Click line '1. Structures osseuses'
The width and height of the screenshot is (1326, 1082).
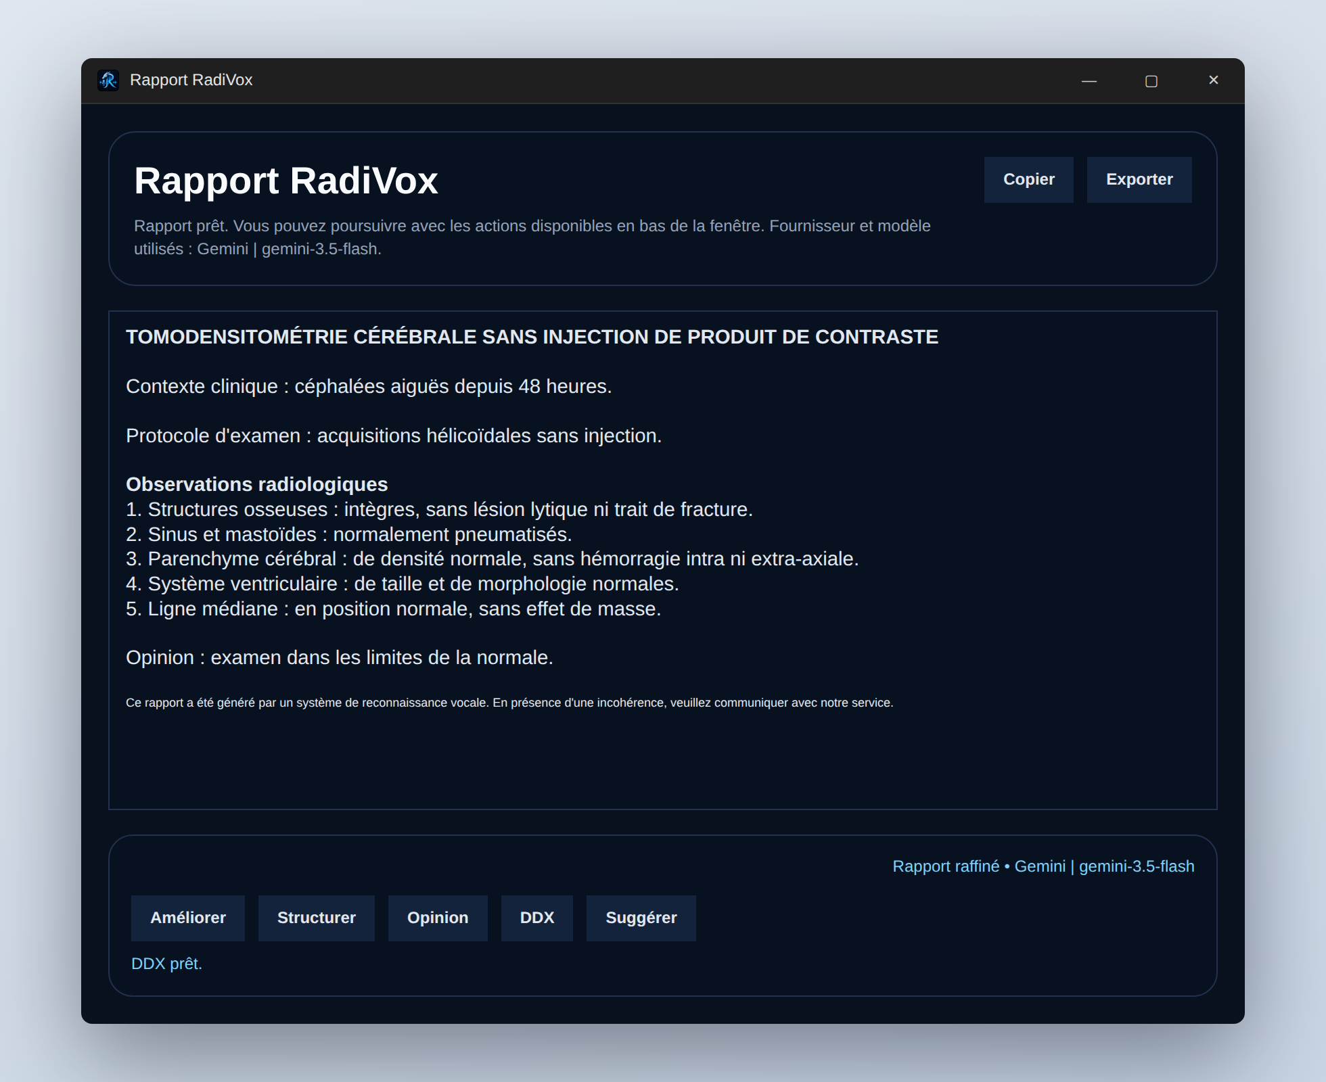[x=439, y=509]
